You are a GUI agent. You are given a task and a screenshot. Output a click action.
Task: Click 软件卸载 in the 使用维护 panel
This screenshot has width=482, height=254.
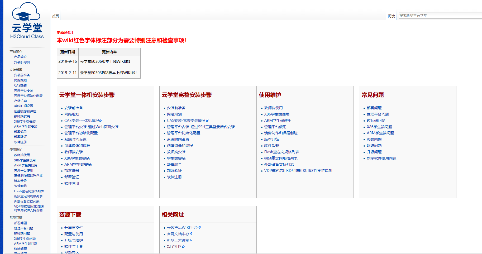coord(271,146)
